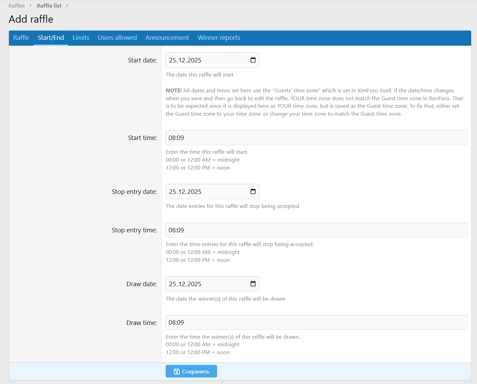Image resolution: width=477 pixels, height=384 pixels.
Task: Open the Raffle list breadcrumb link
Action: point(49,5)
